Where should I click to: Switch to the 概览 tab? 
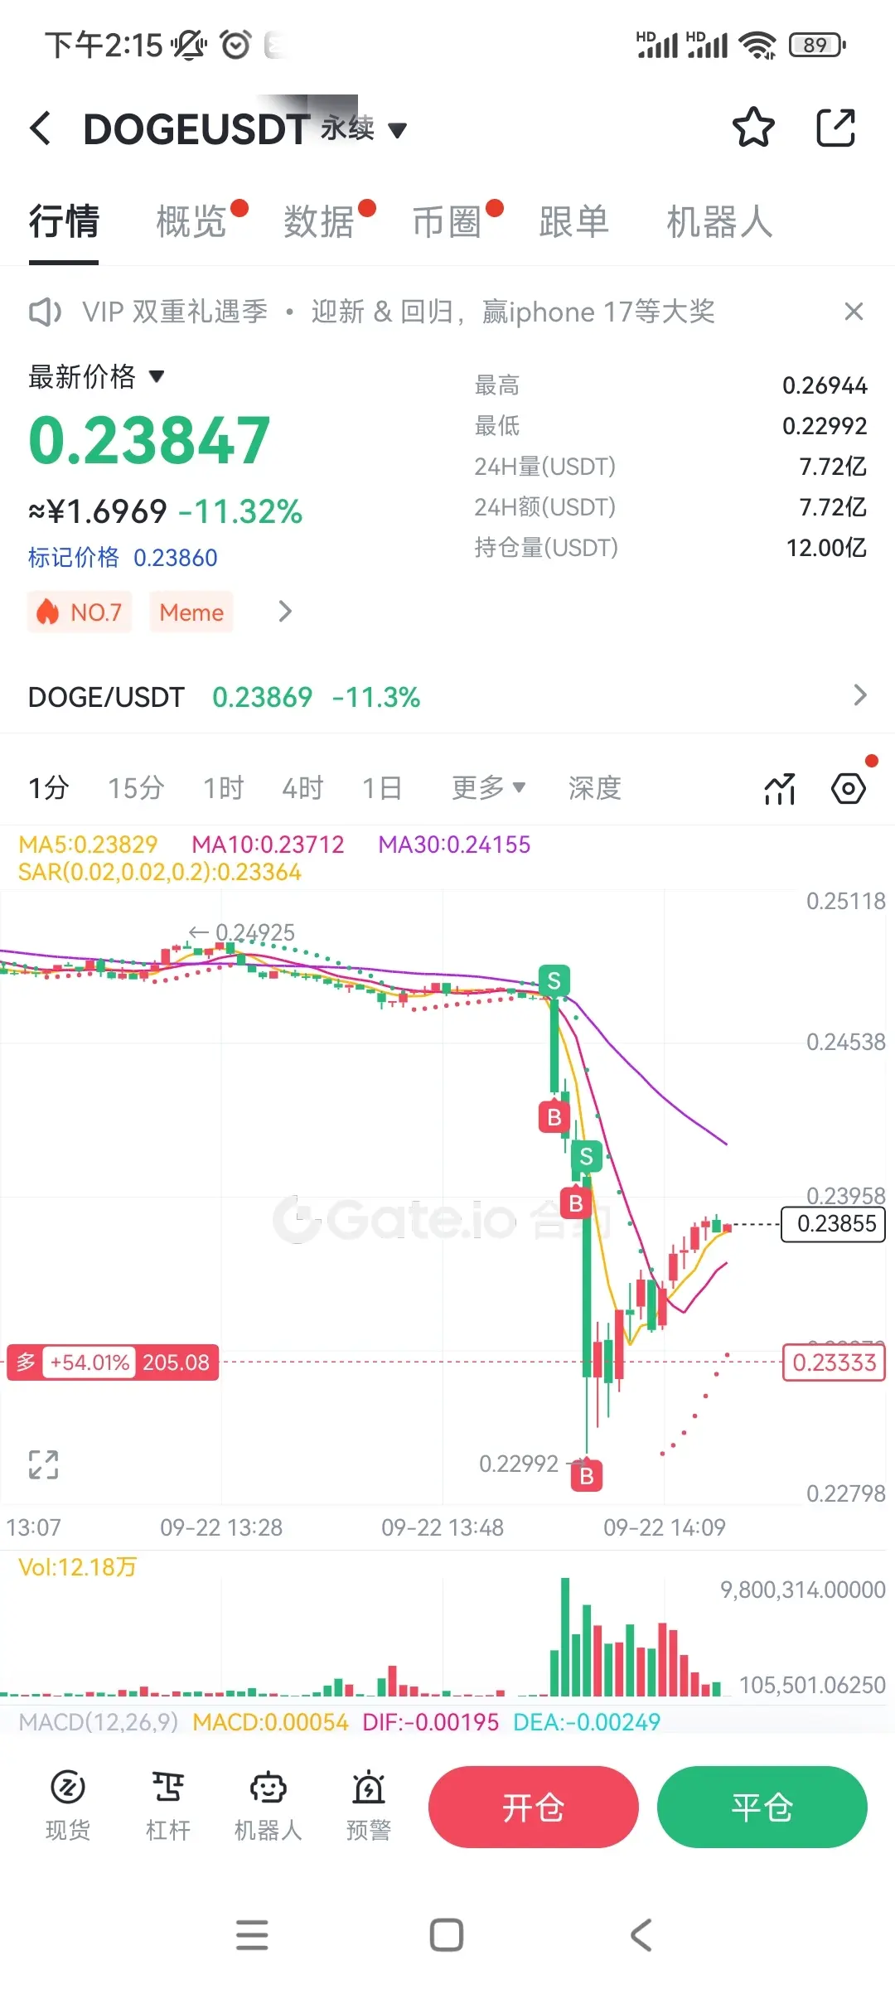point(191,222)
